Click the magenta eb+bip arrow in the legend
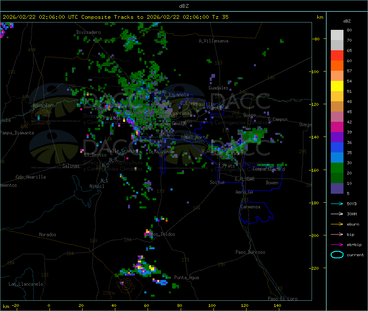Screen dimensions: 368x311 coord(337,245)
